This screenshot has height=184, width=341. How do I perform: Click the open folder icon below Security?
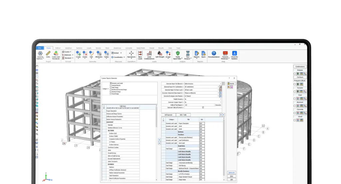pyautogui.click(x=229, y=87)
